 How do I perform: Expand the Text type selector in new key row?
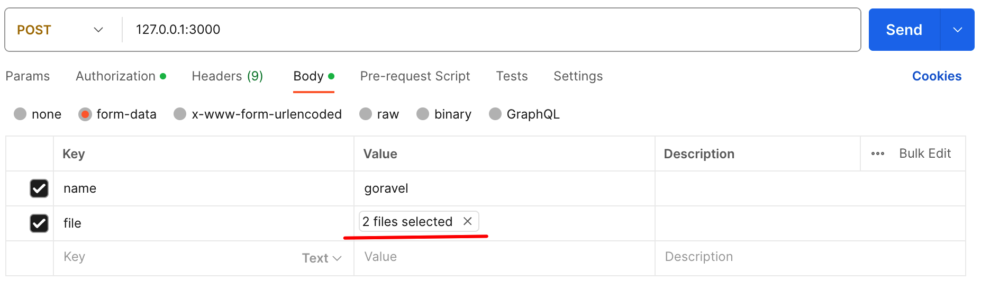coord(322,258)
